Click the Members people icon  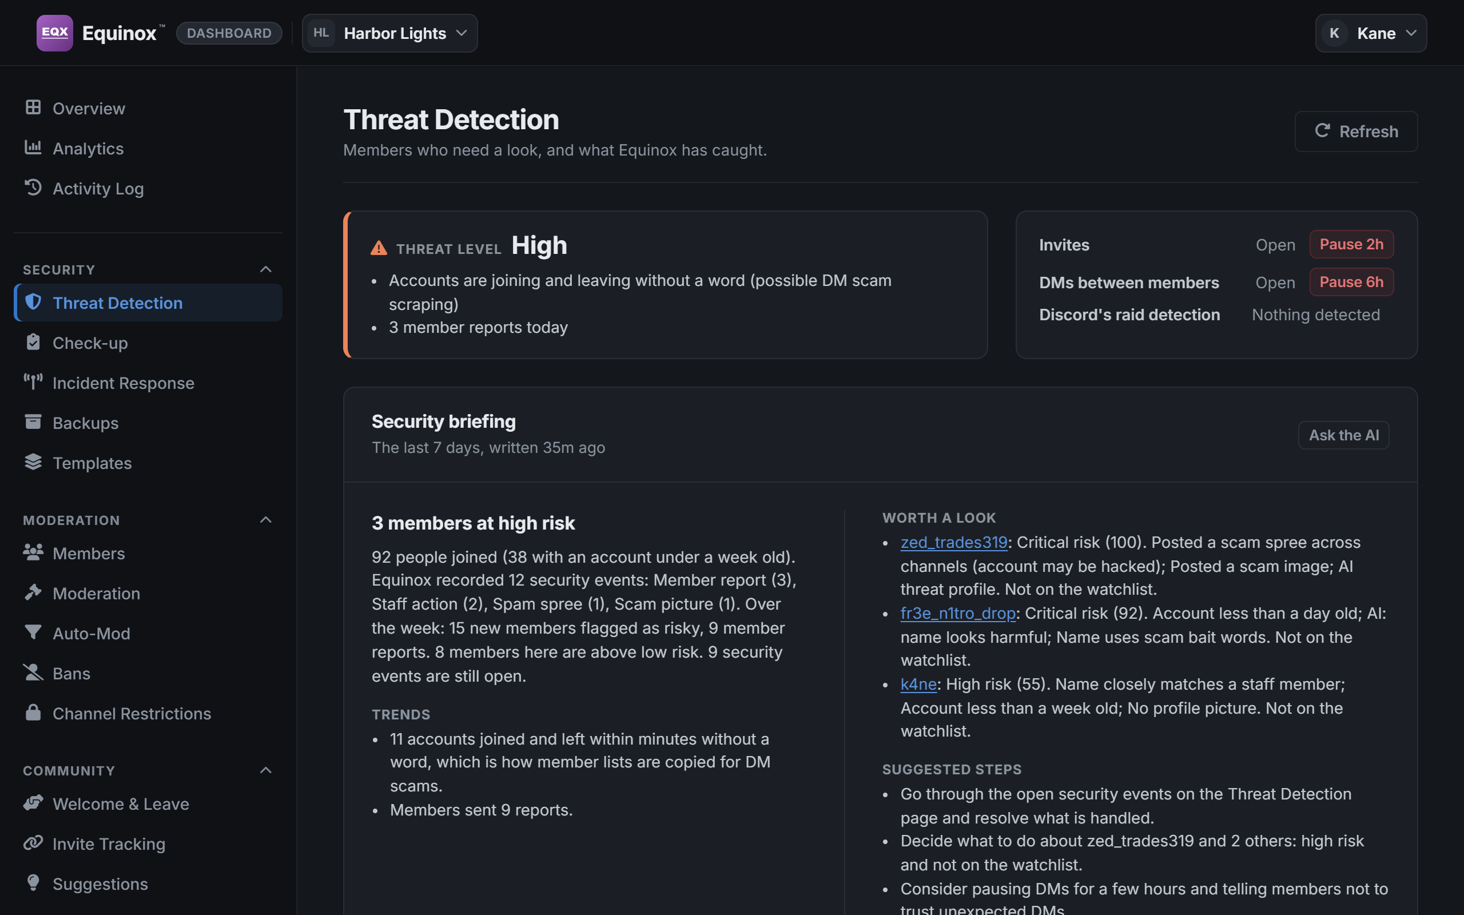[33, 552]
